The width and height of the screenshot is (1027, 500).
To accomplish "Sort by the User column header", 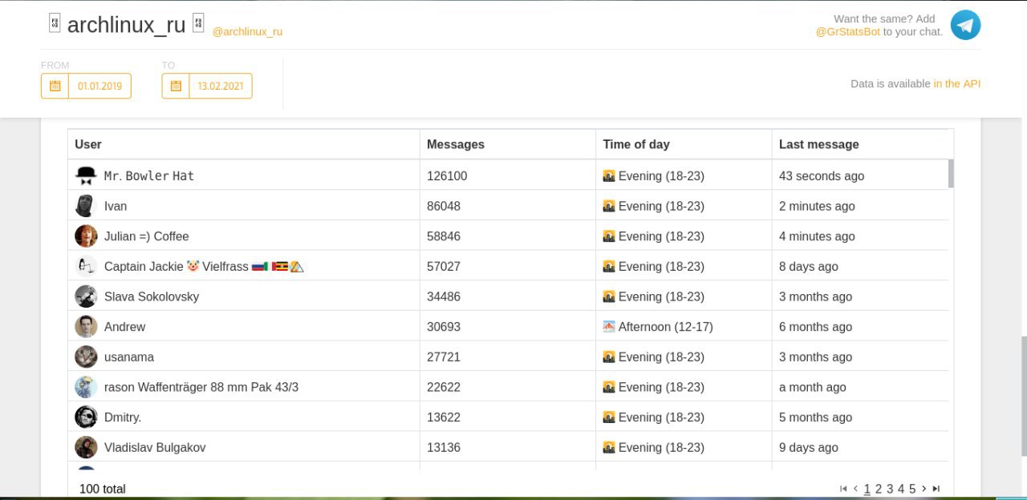I will (x=88, y=144).
